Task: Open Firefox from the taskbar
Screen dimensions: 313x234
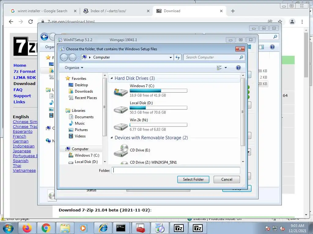Action: pos(27,228)
